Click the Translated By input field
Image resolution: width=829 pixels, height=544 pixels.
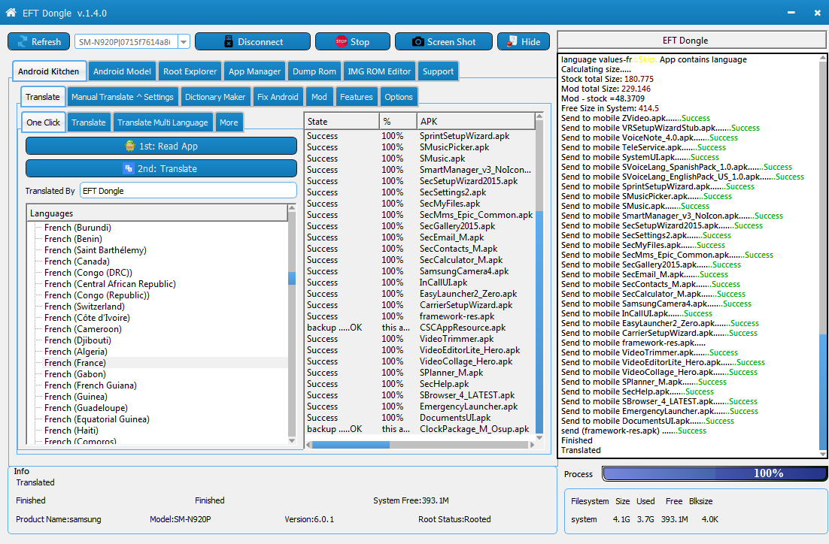click(x=188, y=191)
